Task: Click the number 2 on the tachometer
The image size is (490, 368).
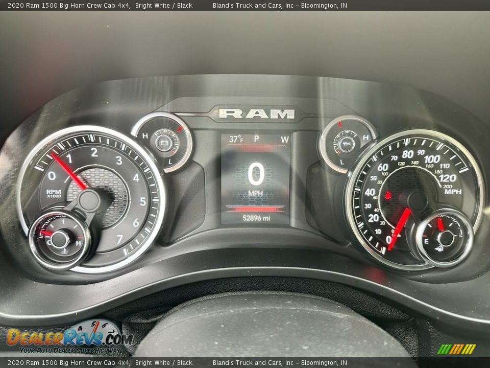Action: coord(94,152)
